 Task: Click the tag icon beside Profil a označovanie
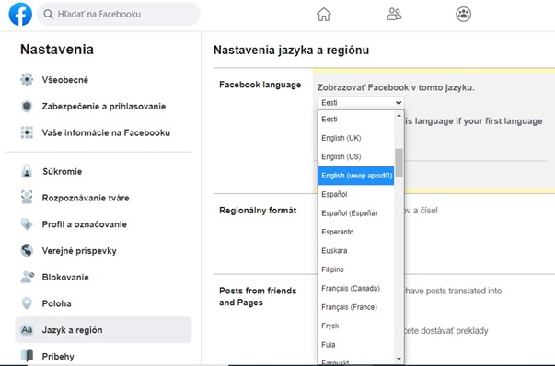(27, 223)
